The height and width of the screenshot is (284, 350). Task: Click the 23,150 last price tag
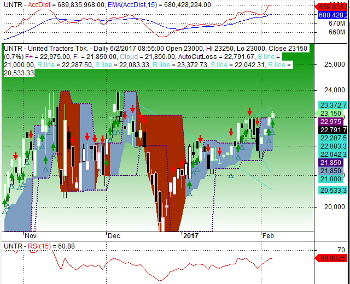coord(329,114)
